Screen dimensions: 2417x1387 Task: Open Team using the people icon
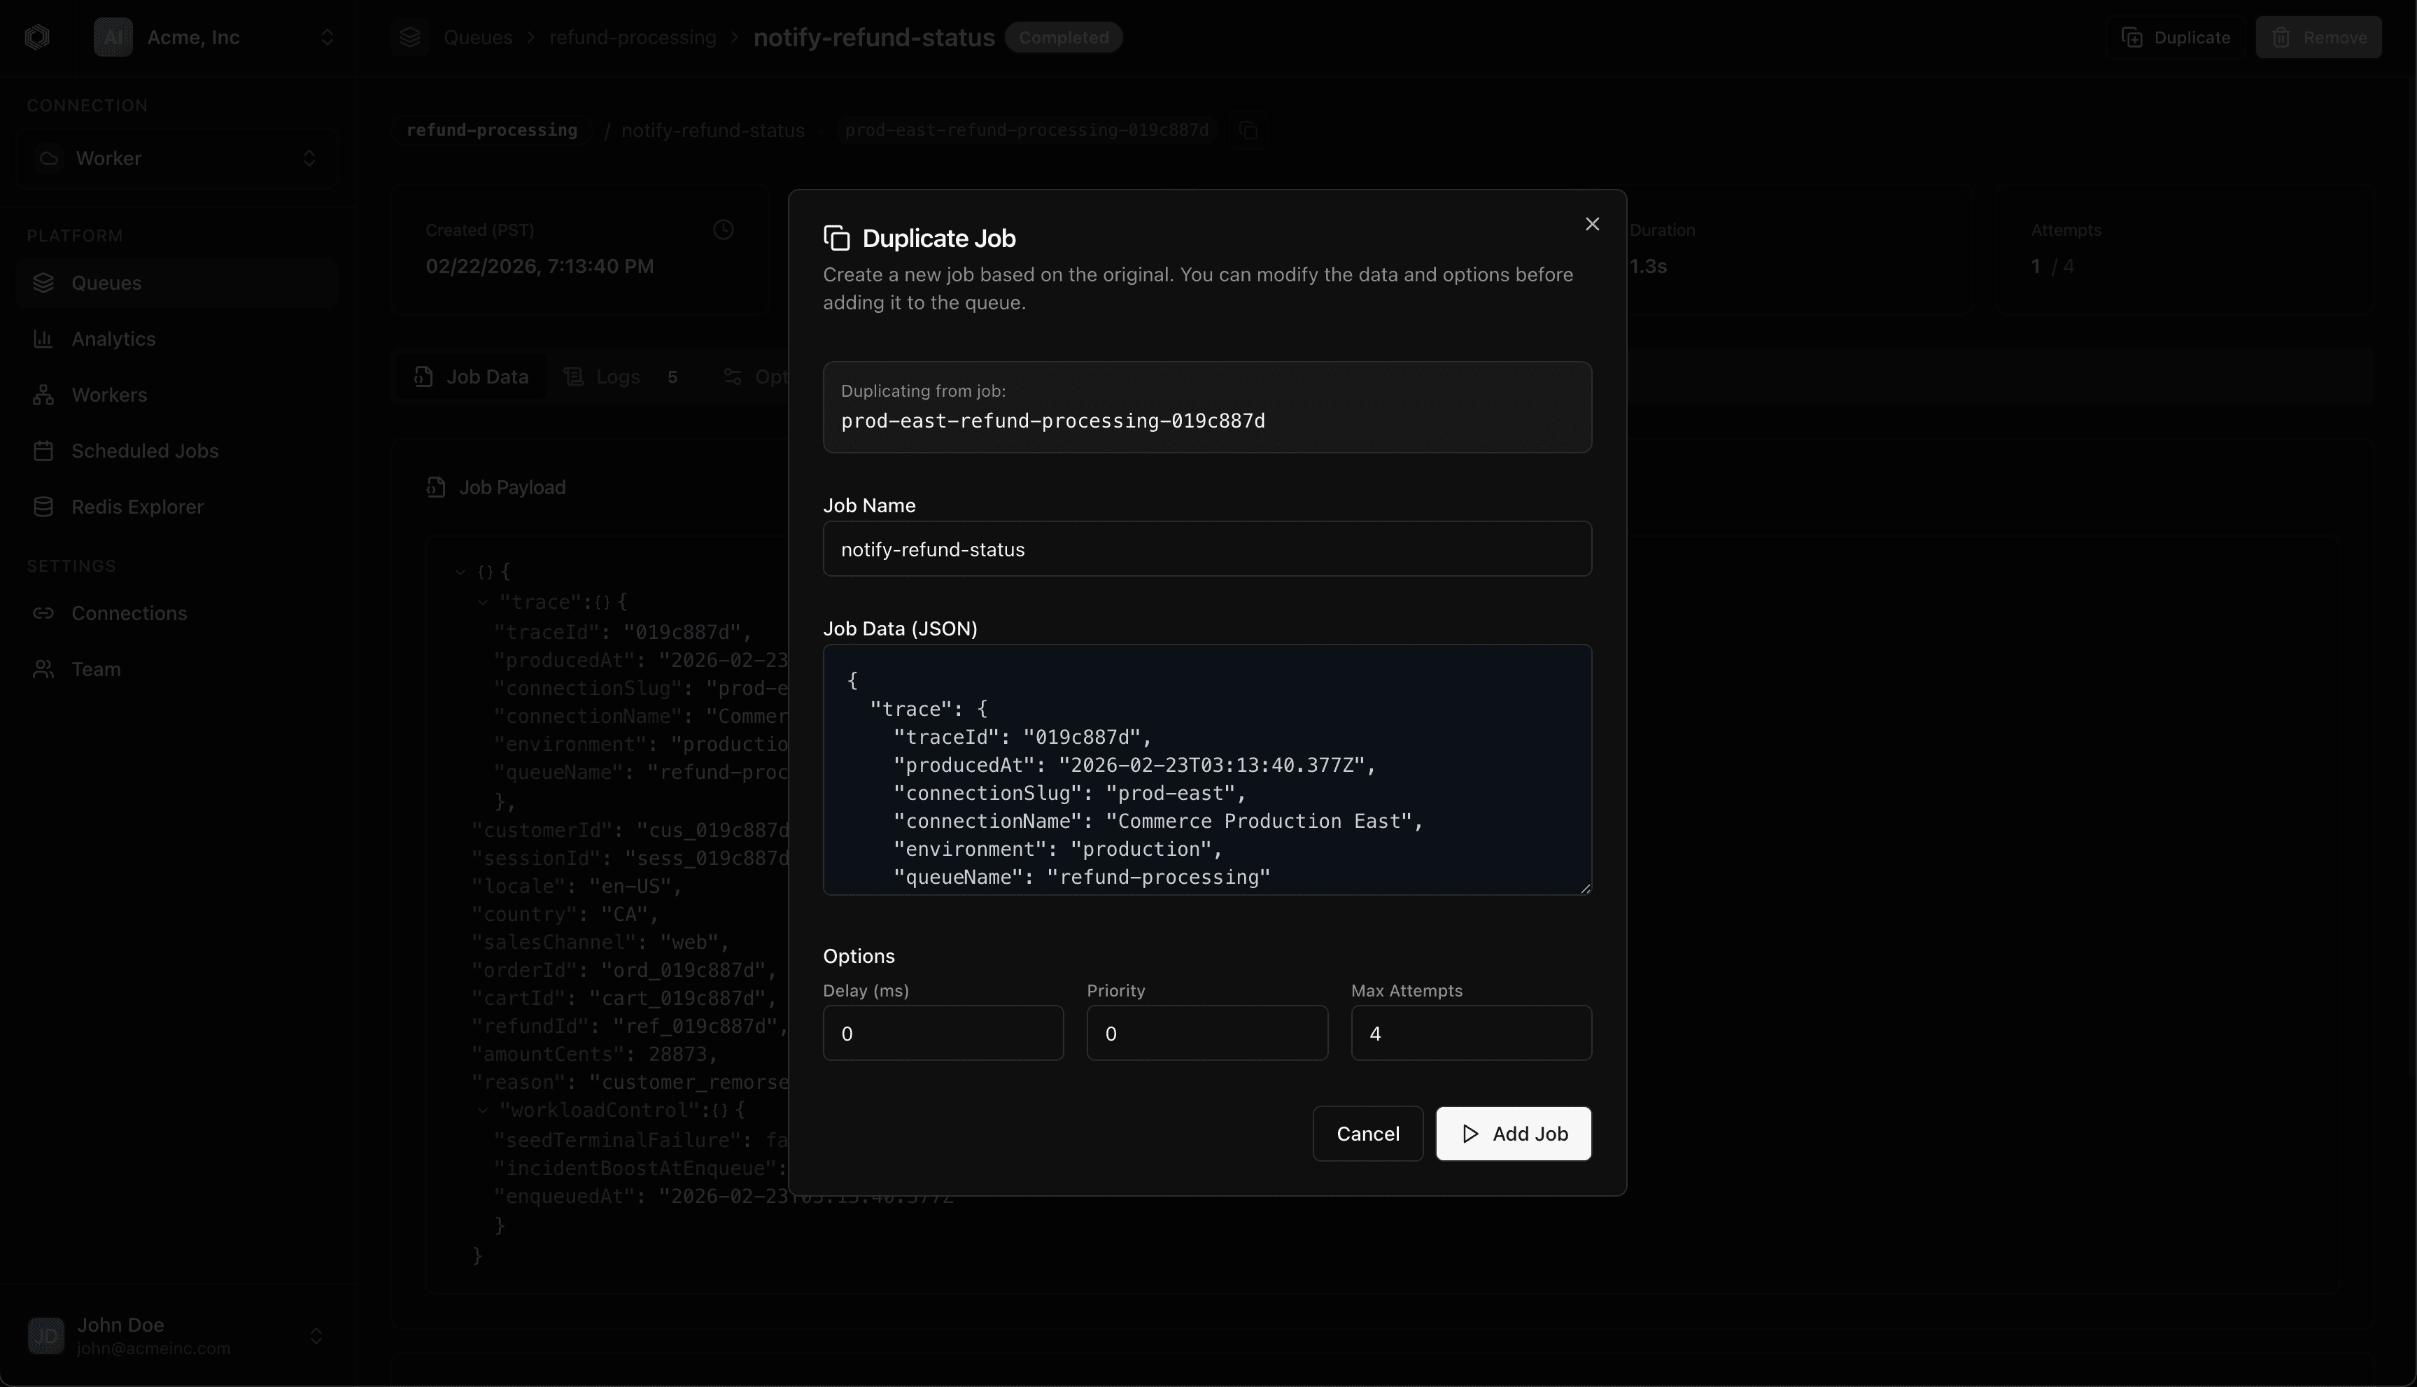pyautogui.click(x=43, y=669)
